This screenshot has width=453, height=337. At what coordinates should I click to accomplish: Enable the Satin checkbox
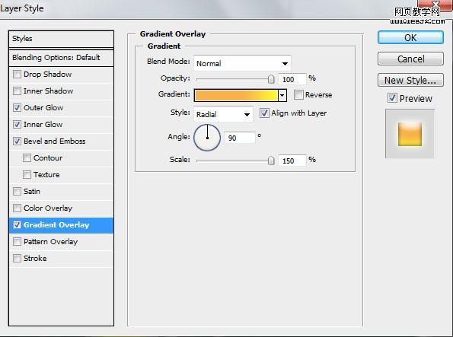point(17,191)
